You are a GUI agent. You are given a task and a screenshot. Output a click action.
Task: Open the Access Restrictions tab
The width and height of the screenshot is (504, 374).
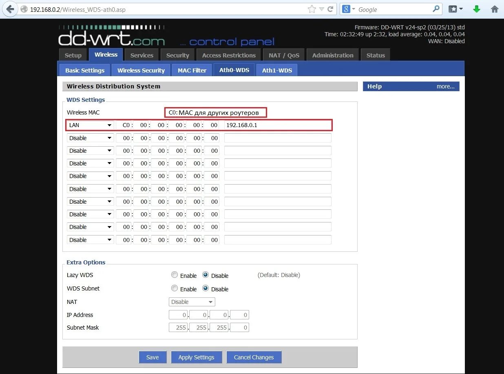click(x=229, y=55)
